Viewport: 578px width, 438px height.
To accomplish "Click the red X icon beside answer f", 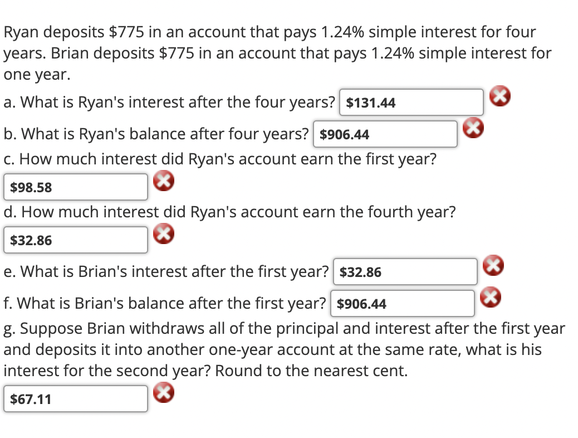I will [x=491, y=297].
